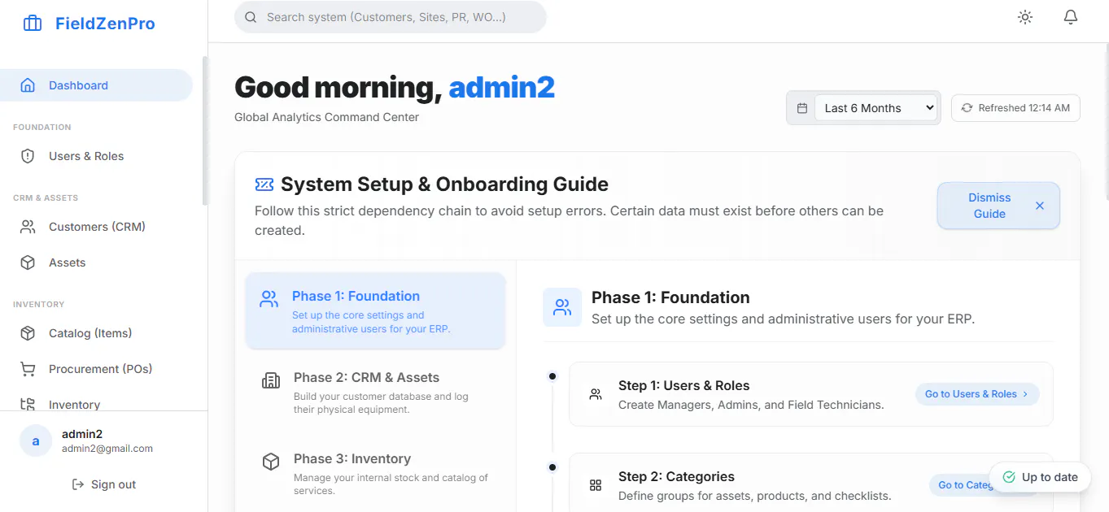Click the Refreshed 12:14 AM button
This screenshot has height=512, width=1109.
pyautogui.click(x=1015, y=108)
